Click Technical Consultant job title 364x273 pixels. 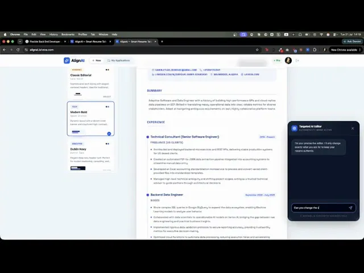(184, 136)
